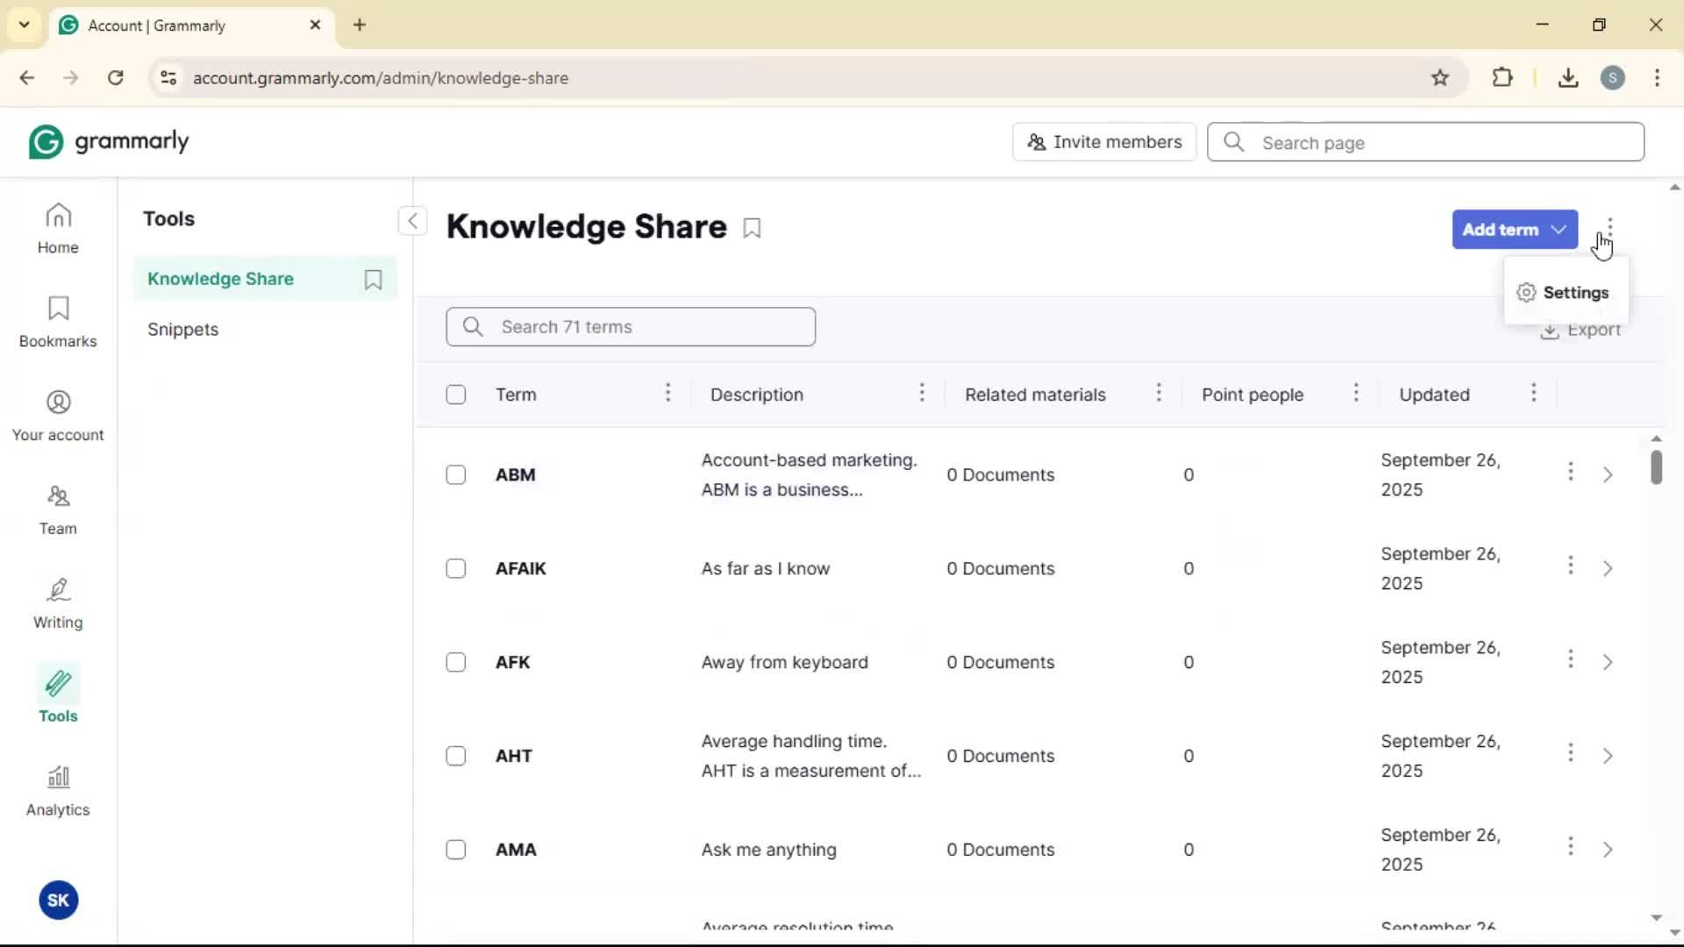Check the ABM term checkbox
Viewport: 1684px width, 947px height.
[456, 474]
